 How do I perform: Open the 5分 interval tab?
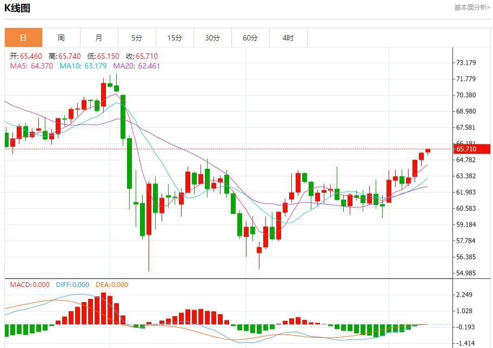point(137,38)
